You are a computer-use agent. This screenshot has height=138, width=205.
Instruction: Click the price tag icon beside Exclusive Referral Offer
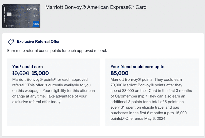(11, 42)
